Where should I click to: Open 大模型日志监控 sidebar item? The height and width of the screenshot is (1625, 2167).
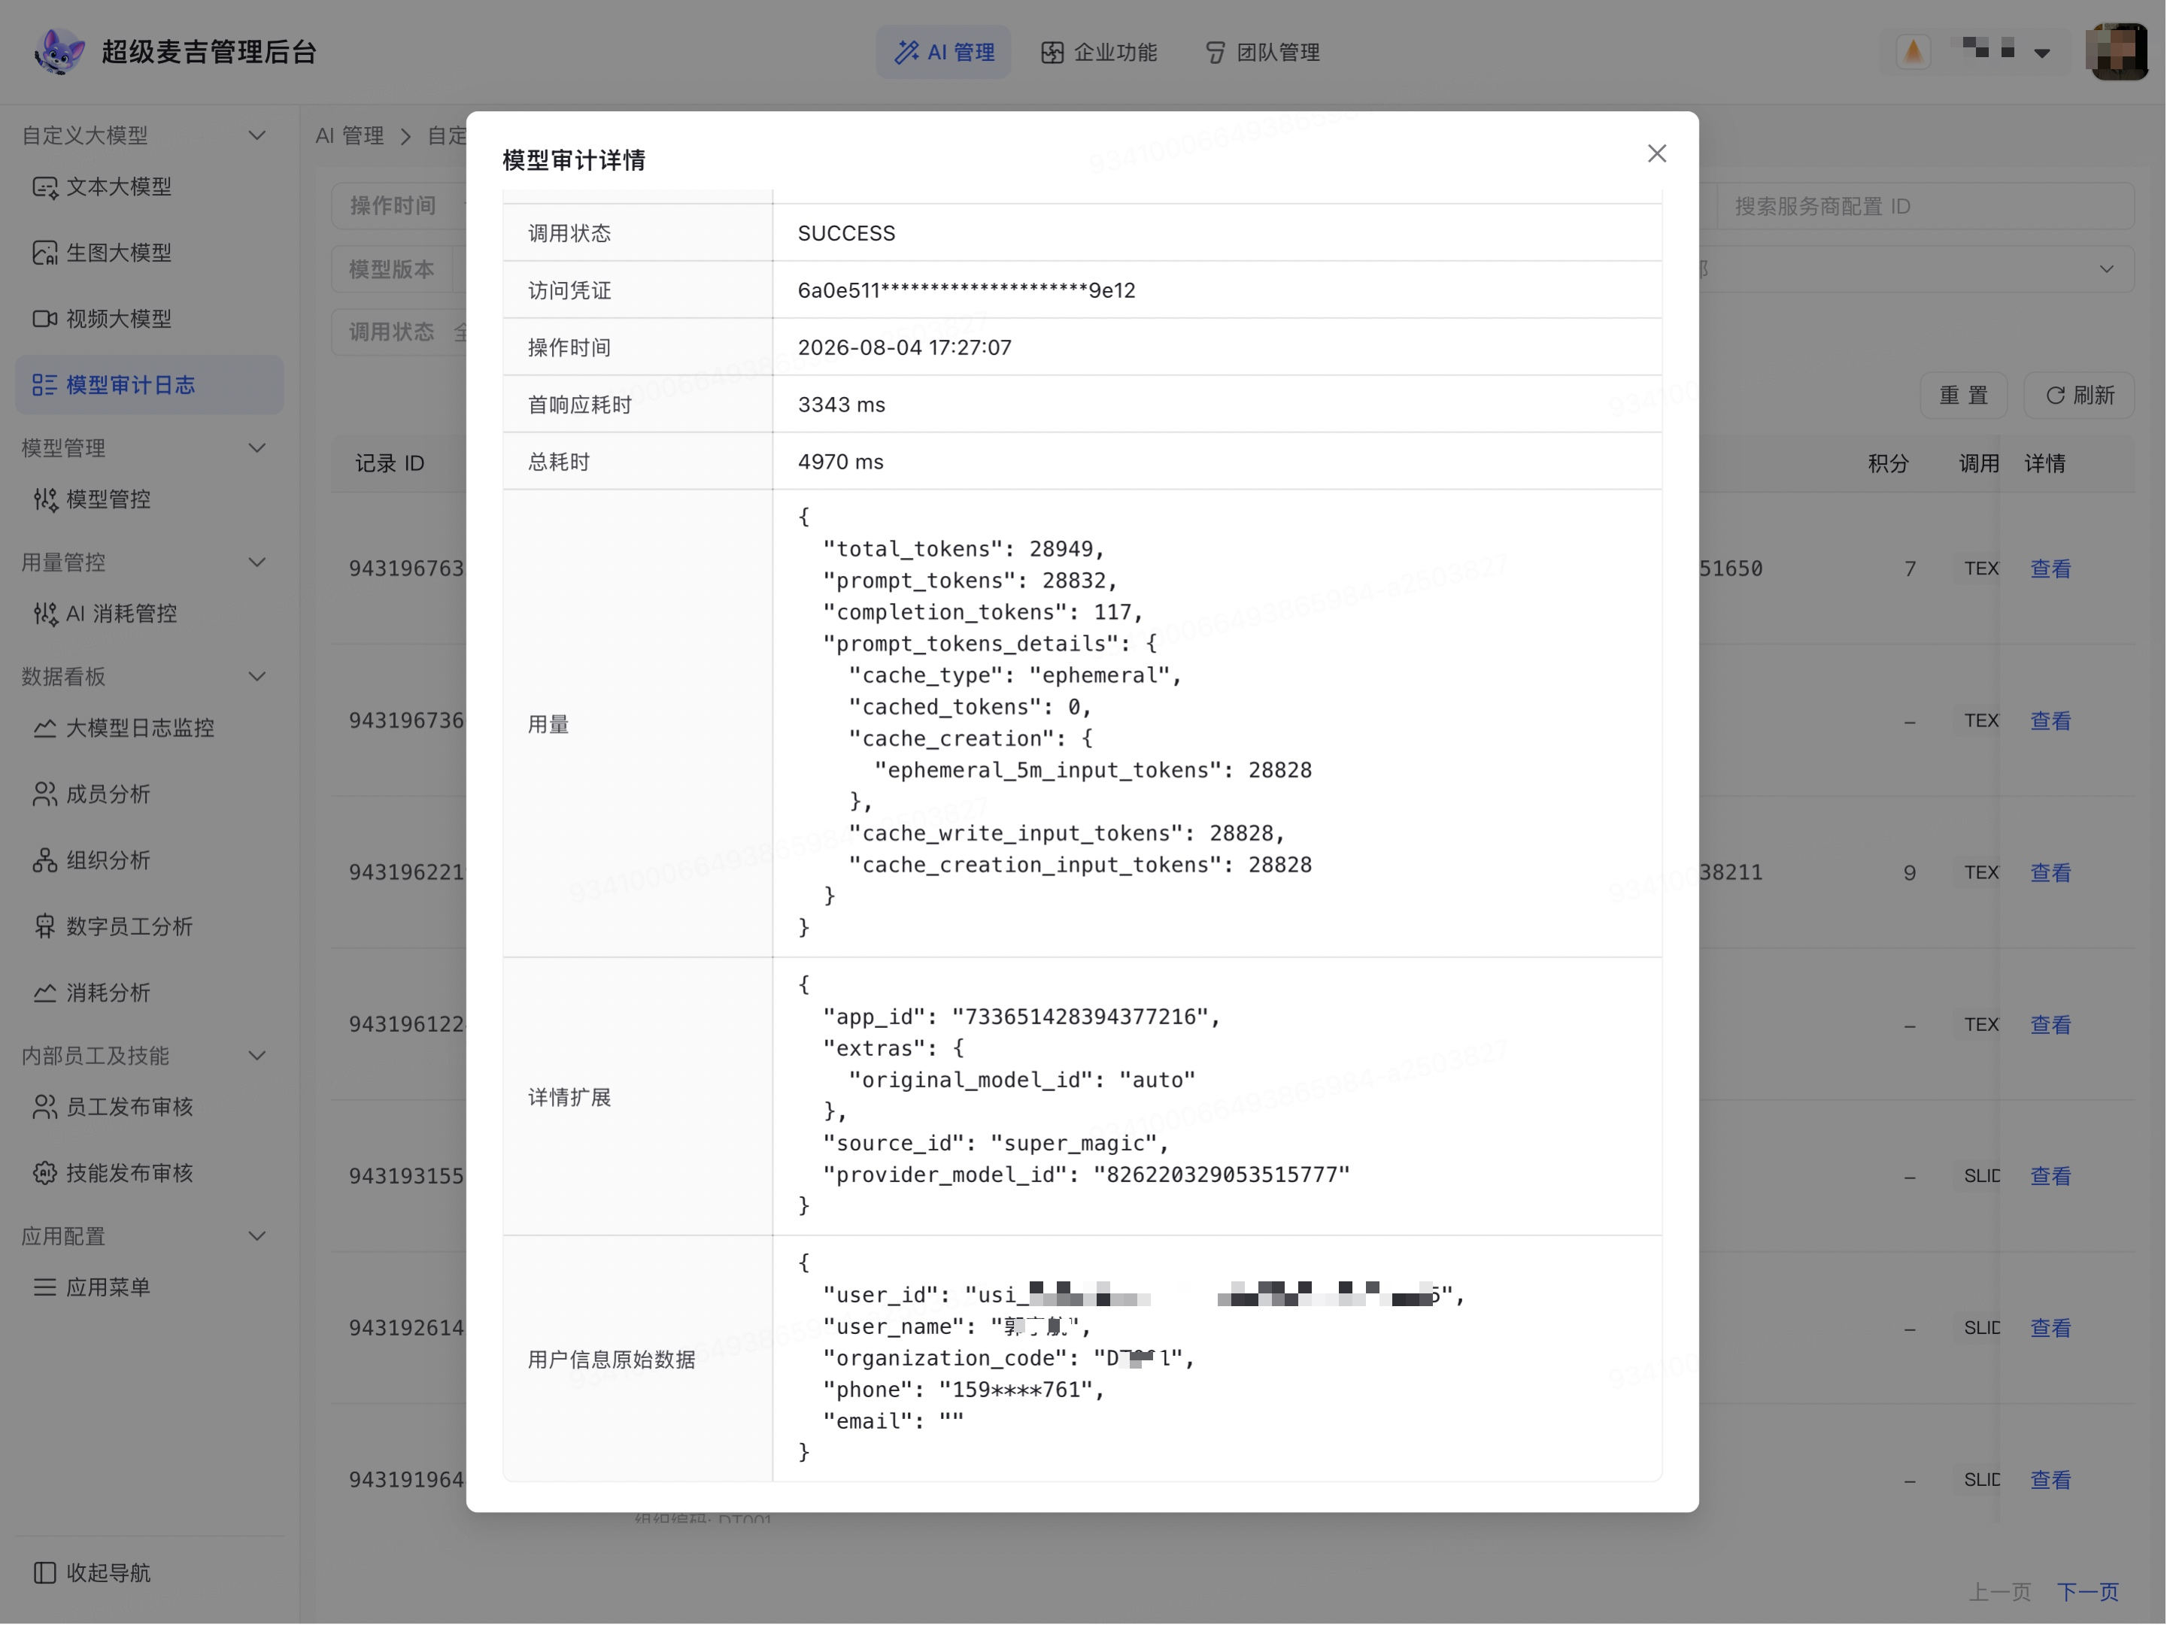point(149,729)
